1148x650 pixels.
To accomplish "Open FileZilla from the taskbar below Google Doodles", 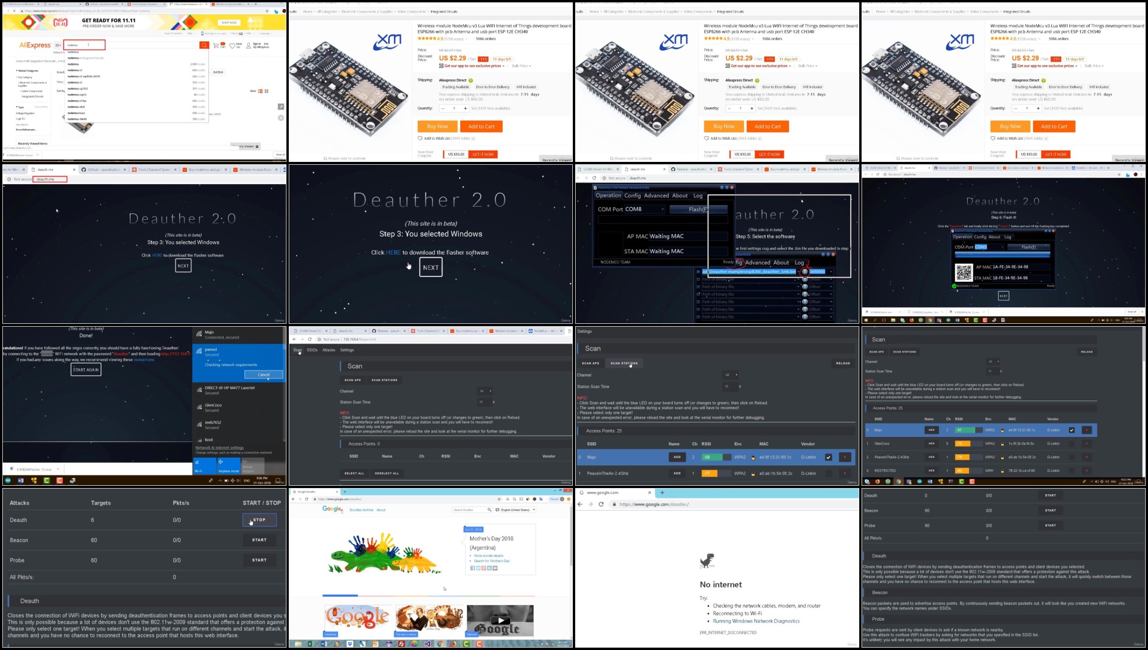I will [401, 644].
